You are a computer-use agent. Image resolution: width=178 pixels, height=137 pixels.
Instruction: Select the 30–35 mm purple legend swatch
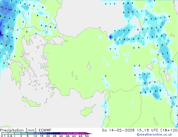(x=63, y=133)
